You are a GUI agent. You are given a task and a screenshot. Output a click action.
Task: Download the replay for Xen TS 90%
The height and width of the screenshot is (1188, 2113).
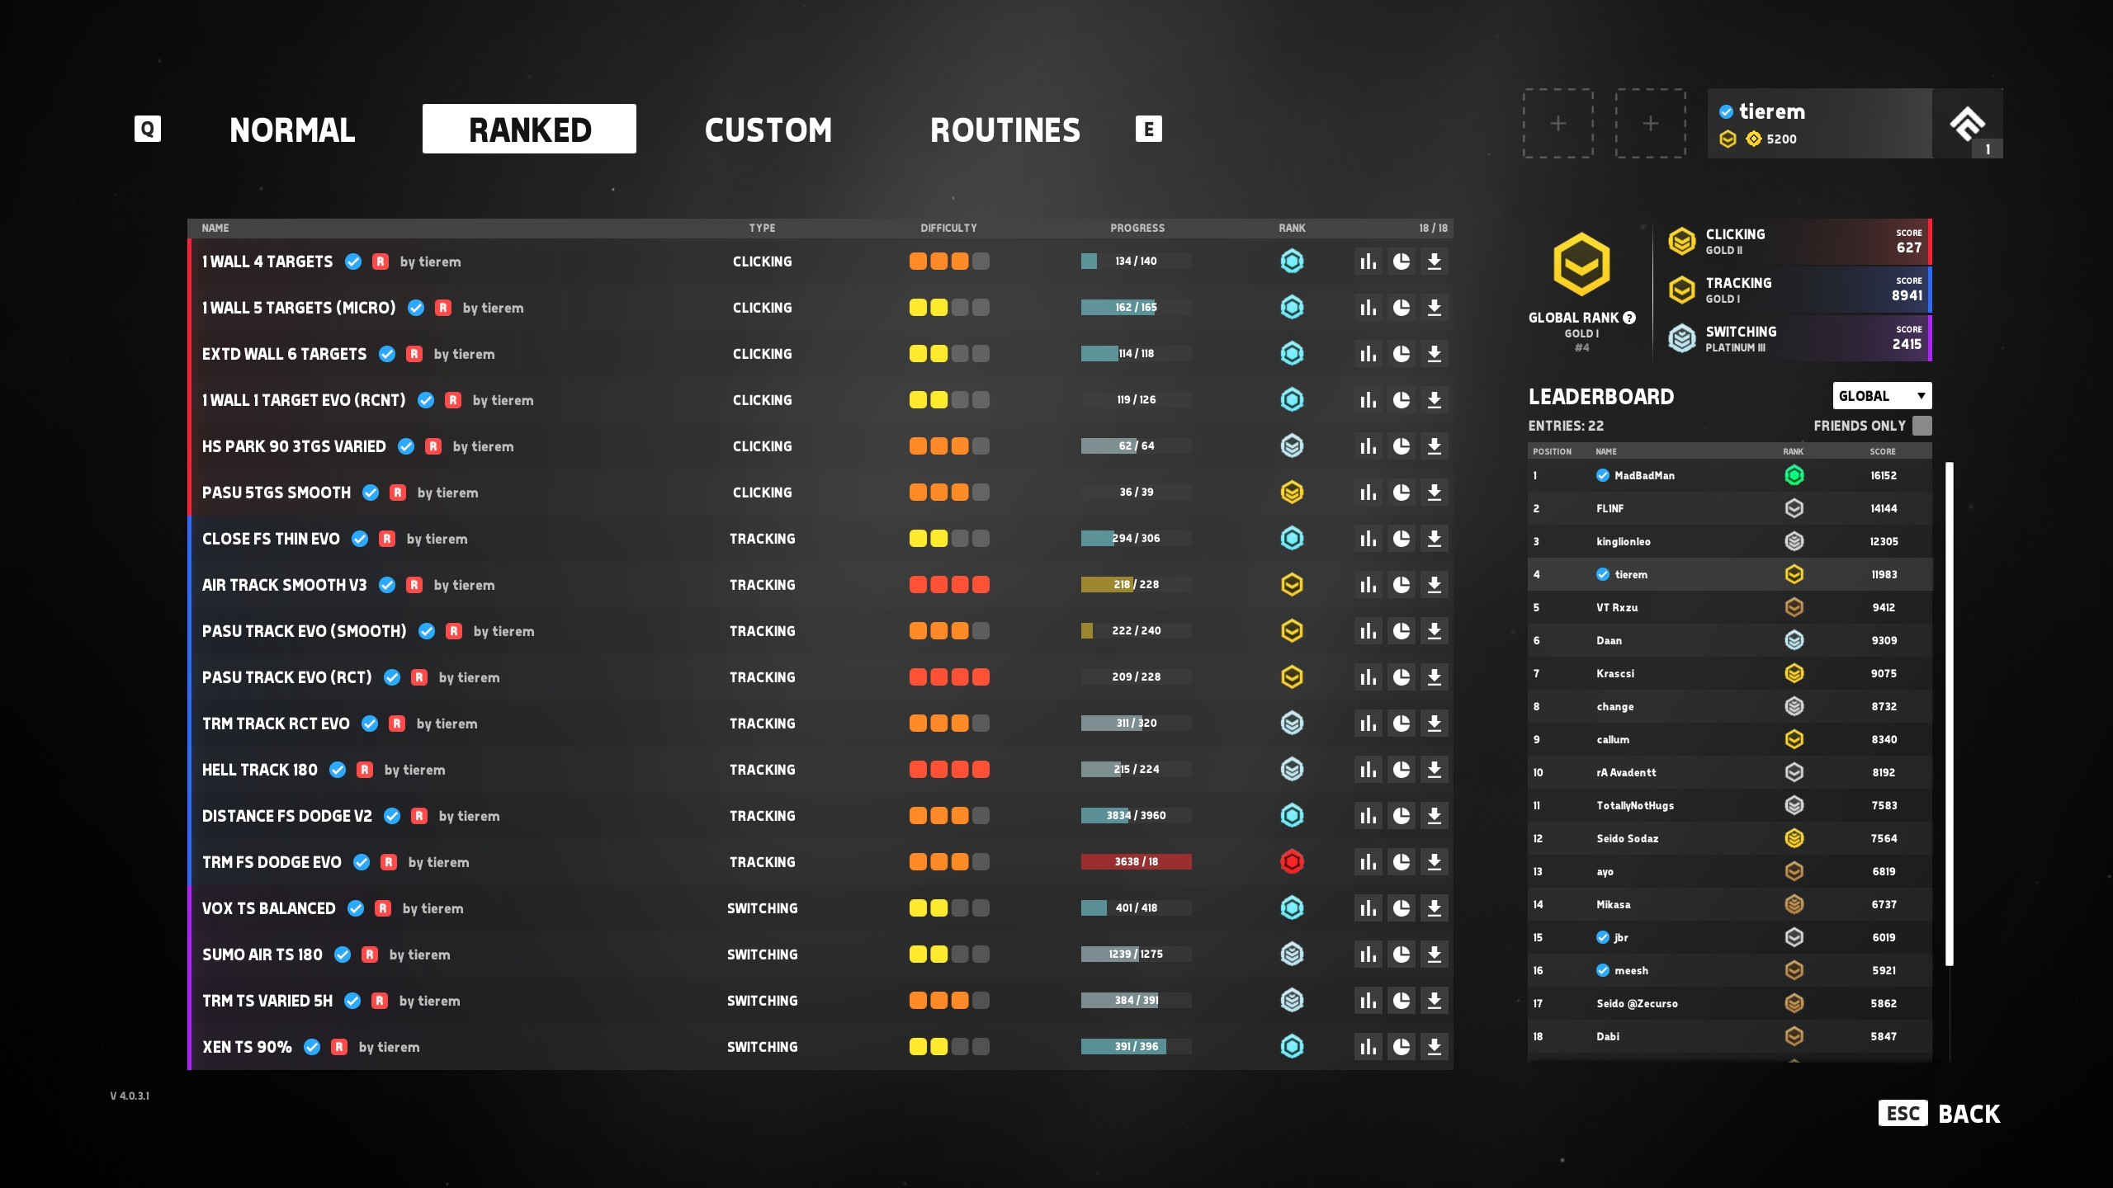coord(1435,1046)
